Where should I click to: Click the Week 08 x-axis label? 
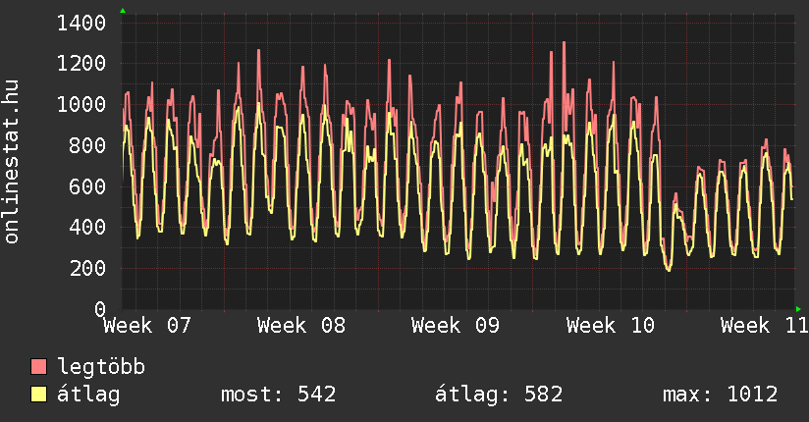301,325
